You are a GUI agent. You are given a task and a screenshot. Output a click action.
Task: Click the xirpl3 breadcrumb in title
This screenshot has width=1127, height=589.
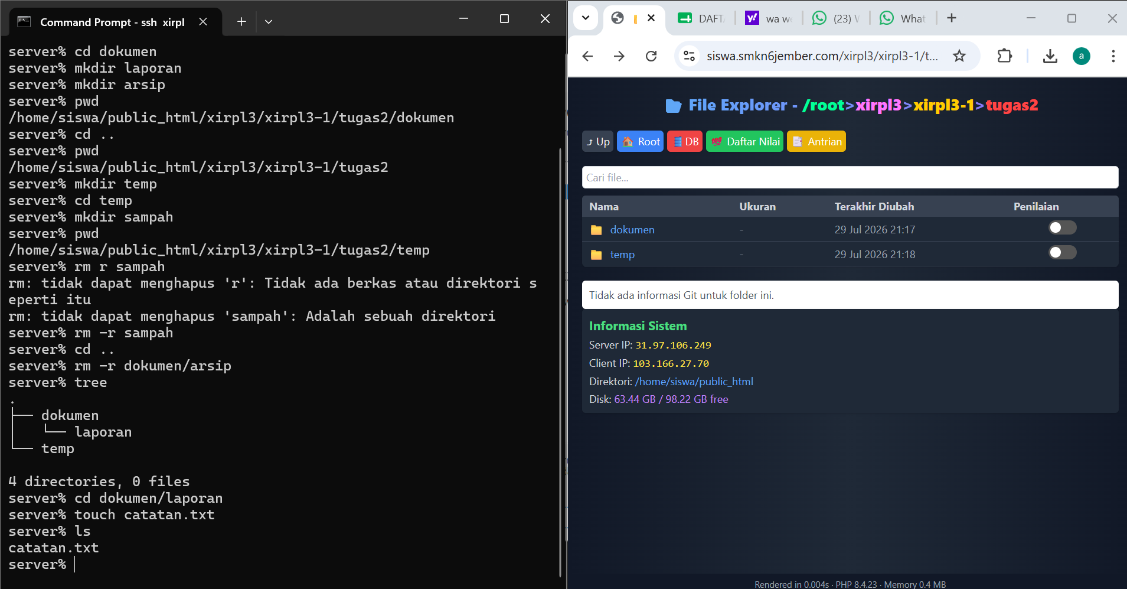tap(878, 105)
